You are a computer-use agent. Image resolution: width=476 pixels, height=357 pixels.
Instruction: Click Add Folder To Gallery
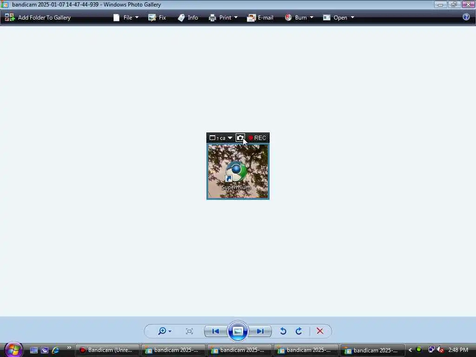(x=38, y=18)
